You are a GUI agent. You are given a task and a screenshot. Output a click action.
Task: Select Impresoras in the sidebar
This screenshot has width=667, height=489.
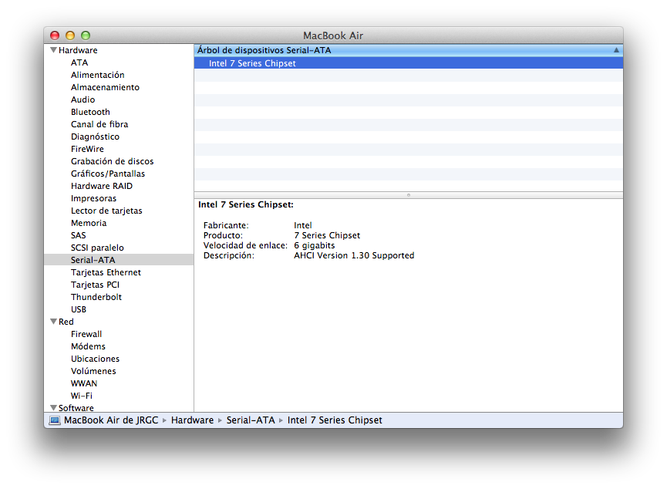(93, 198)
